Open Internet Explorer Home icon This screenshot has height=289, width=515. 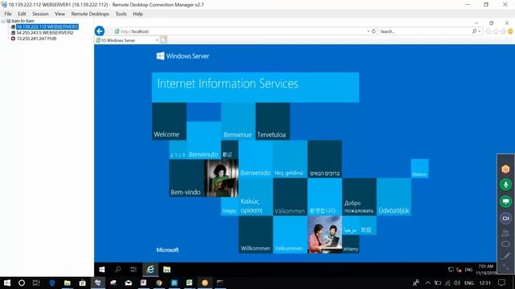[x=488, y=31]
